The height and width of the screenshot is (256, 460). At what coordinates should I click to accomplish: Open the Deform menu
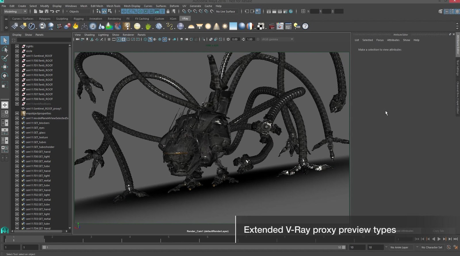click(174, 6)
